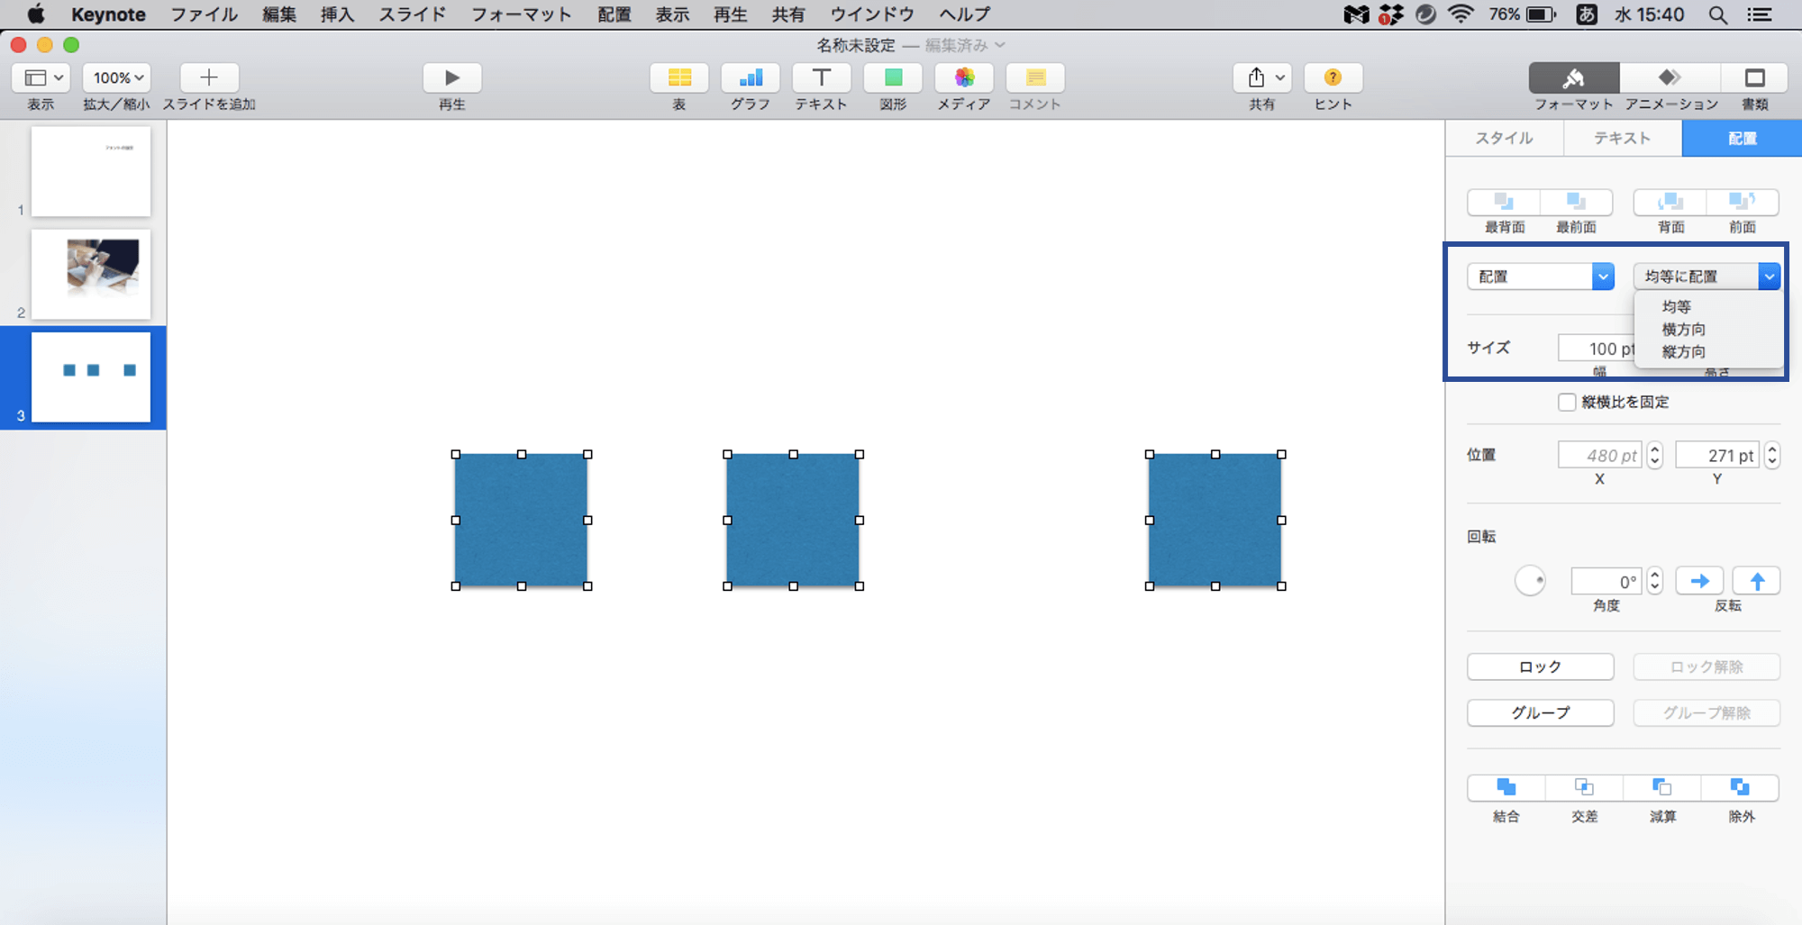Image resolution: width=1802 pixels, height=925 pixels.
Task: Open the 表示 view dropdown
Action: 41,77
